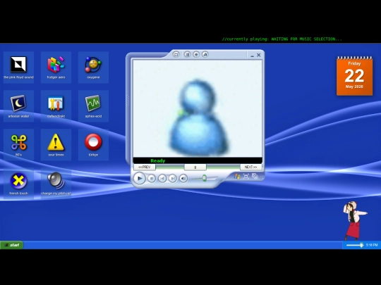Click the folder icon in media player title bar
The height and width of the screenshot is (285, 381).
[176, 54]
